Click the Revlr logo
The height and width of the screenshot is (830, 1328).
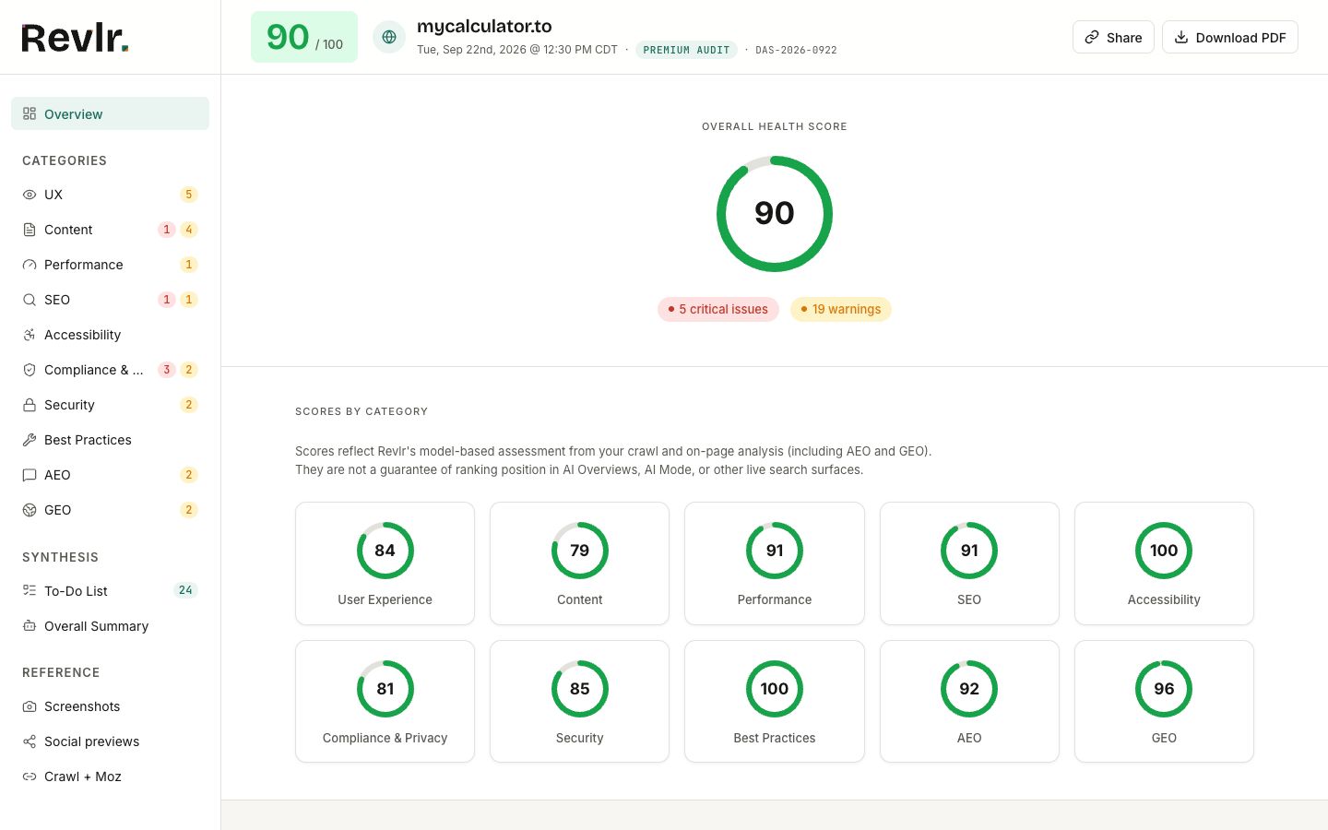tap(75, 38)
